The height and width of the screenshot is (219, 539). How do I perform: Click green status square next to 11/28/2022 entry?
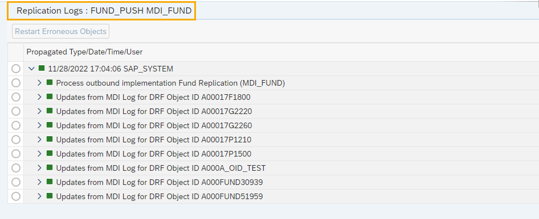[x=42, y=68]
